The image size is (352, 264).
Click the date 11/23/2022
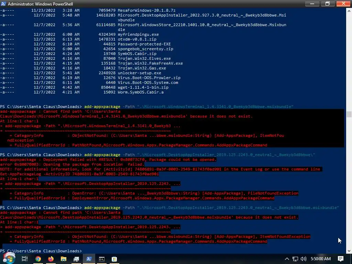(43, 10)
